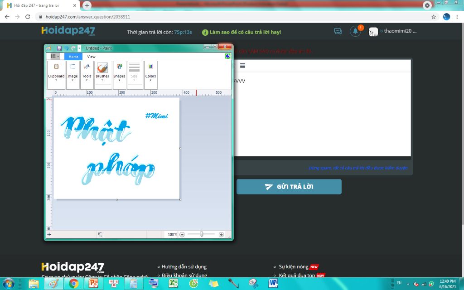
Task: Expand the Shapes group in Paint
Action: [119, 75]
